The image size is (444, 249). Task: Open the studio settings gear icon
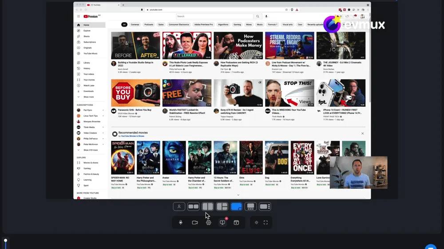point(209,222)
